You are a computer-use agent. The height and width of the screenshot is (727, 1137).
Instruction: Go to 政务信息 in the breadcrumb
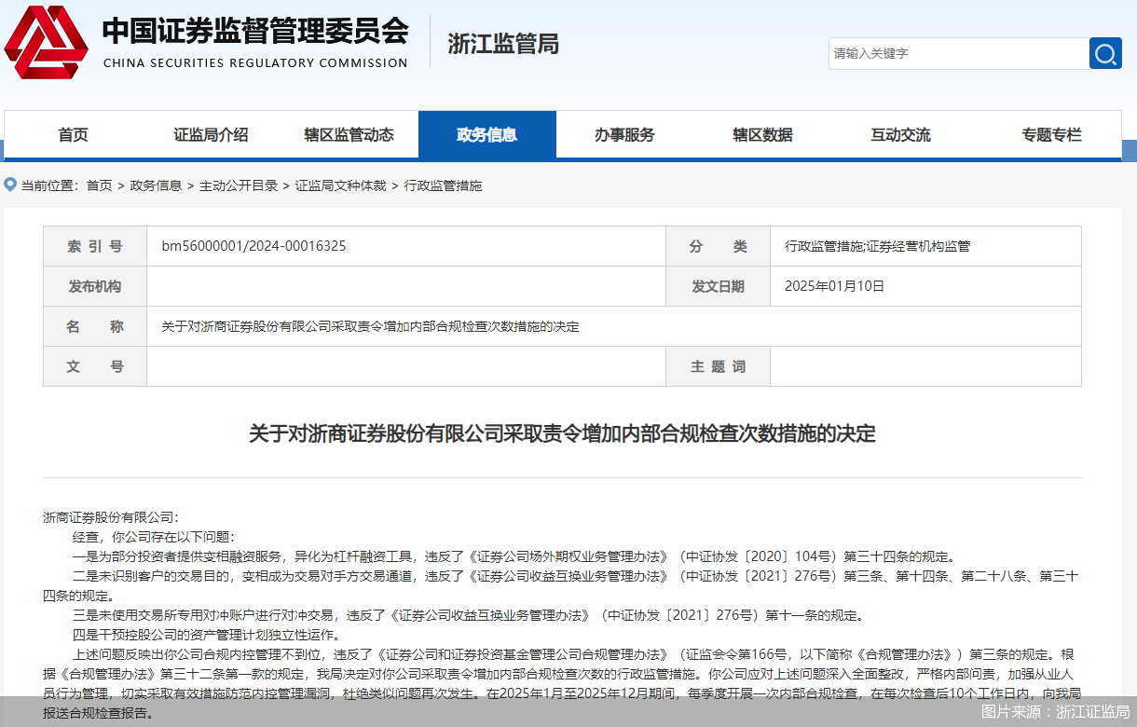[157, 185]
